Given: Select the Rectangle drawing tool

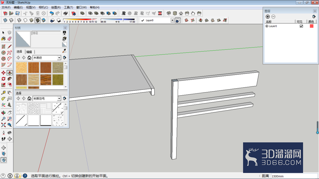Looking at the screenshot, I should tap(4, 47).
